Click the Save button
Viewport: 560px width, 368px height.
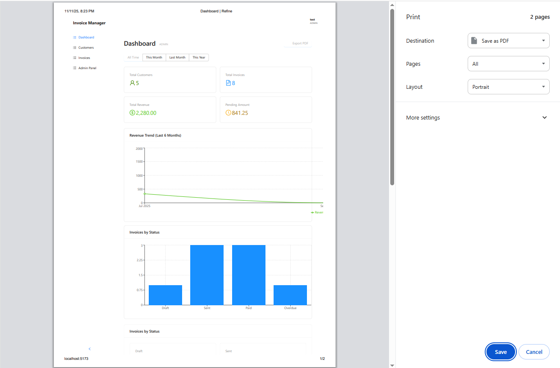coord(501,352)
